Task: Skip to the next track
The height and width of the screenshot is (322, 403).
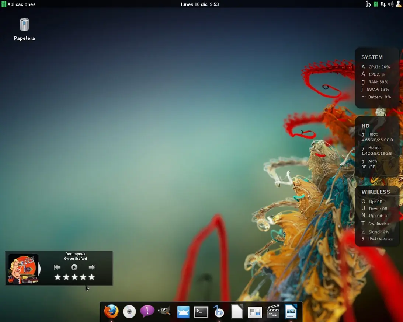Action: point(92,267)
